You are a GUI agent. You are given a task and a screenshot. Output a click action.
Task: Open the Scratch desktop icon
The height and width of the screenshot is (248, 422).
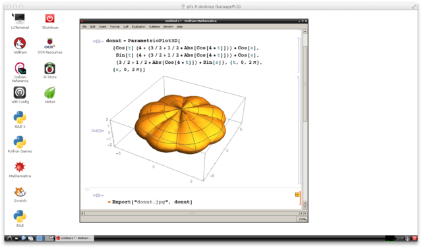20,194
